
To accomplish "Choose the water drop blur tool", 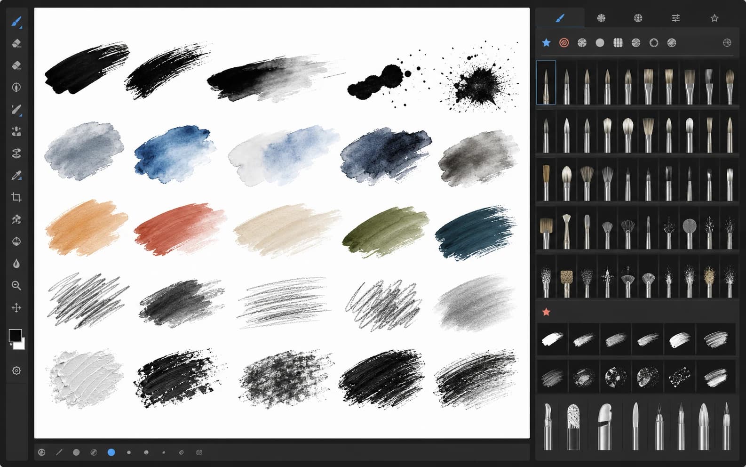I will coord(16,264).
